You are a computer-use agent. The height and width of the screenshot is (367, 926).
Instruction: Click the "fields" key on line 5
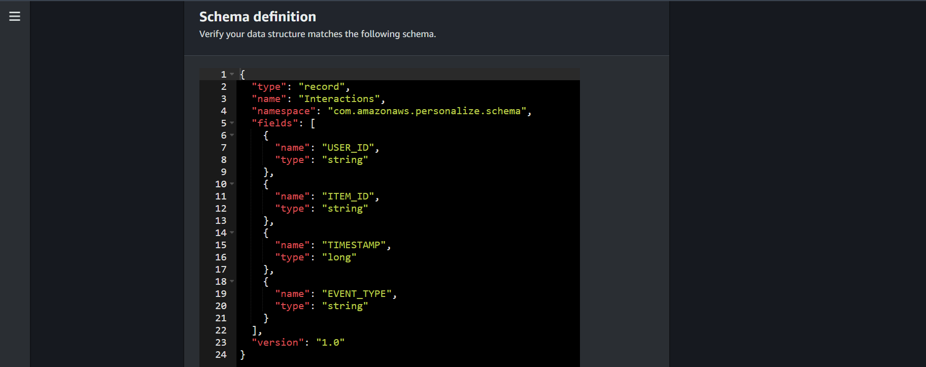click(275, 123)
